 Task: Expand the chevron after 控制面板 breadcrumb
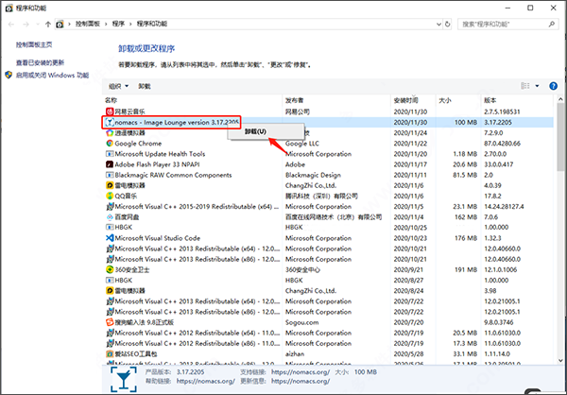click(x=106, y=24)
